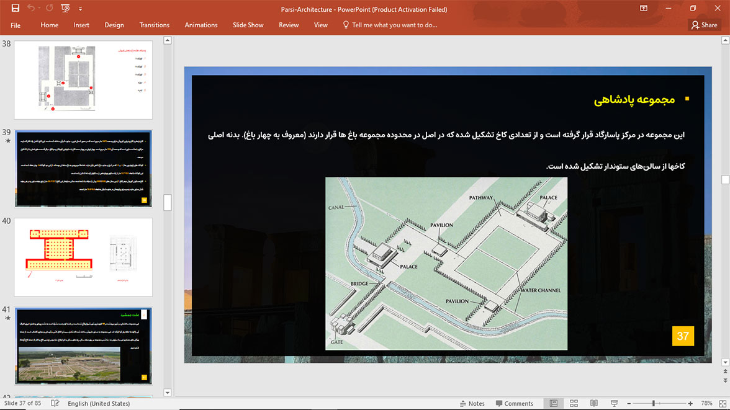Screen dimensions: 730x410
Task: Open the Slide Show tab
Action: pyautogui.click(x=248, y=25)
